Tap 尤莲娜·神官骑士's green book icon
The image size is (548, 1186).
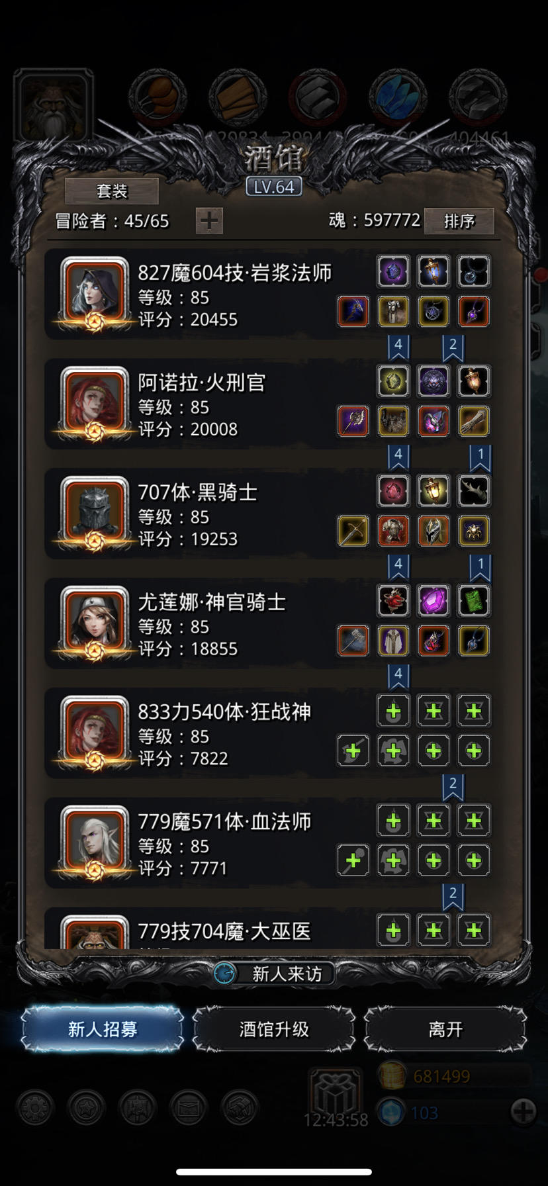[x=474, y=600]
